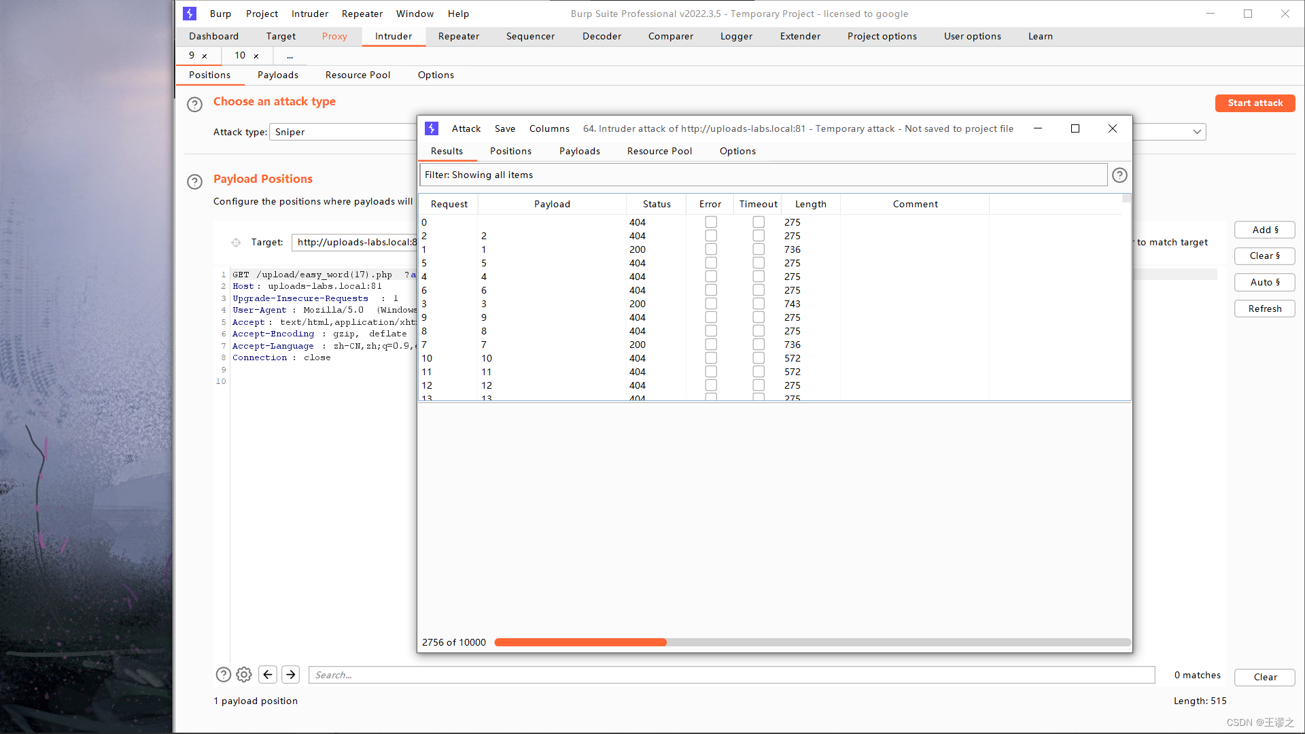Open the Project menu

[x=262, y=14]
